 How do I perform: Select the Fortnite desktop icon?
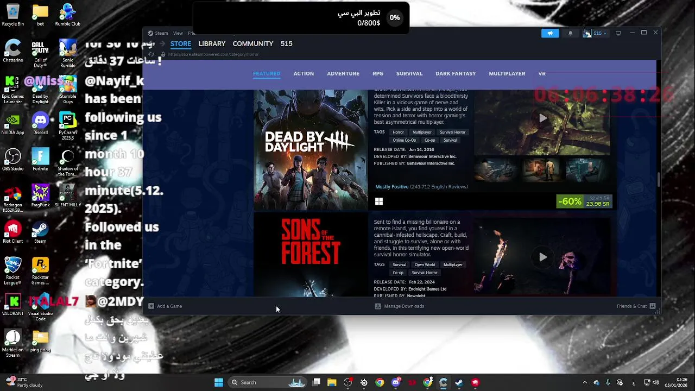click(40, 160)
